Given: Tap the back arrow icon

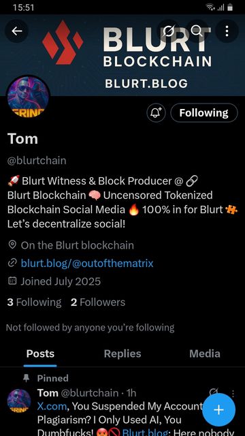Looking at the screenshot, I should pyautogui.click(x=16, y=31).
